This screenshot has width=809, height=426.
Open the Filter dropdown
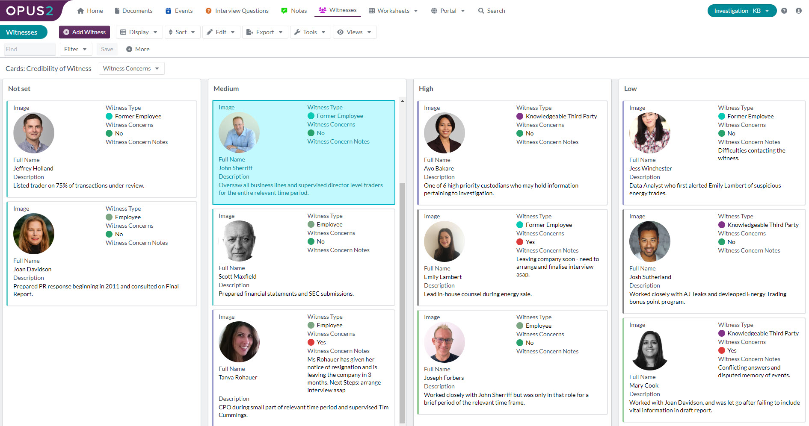(x=76, y=49)
